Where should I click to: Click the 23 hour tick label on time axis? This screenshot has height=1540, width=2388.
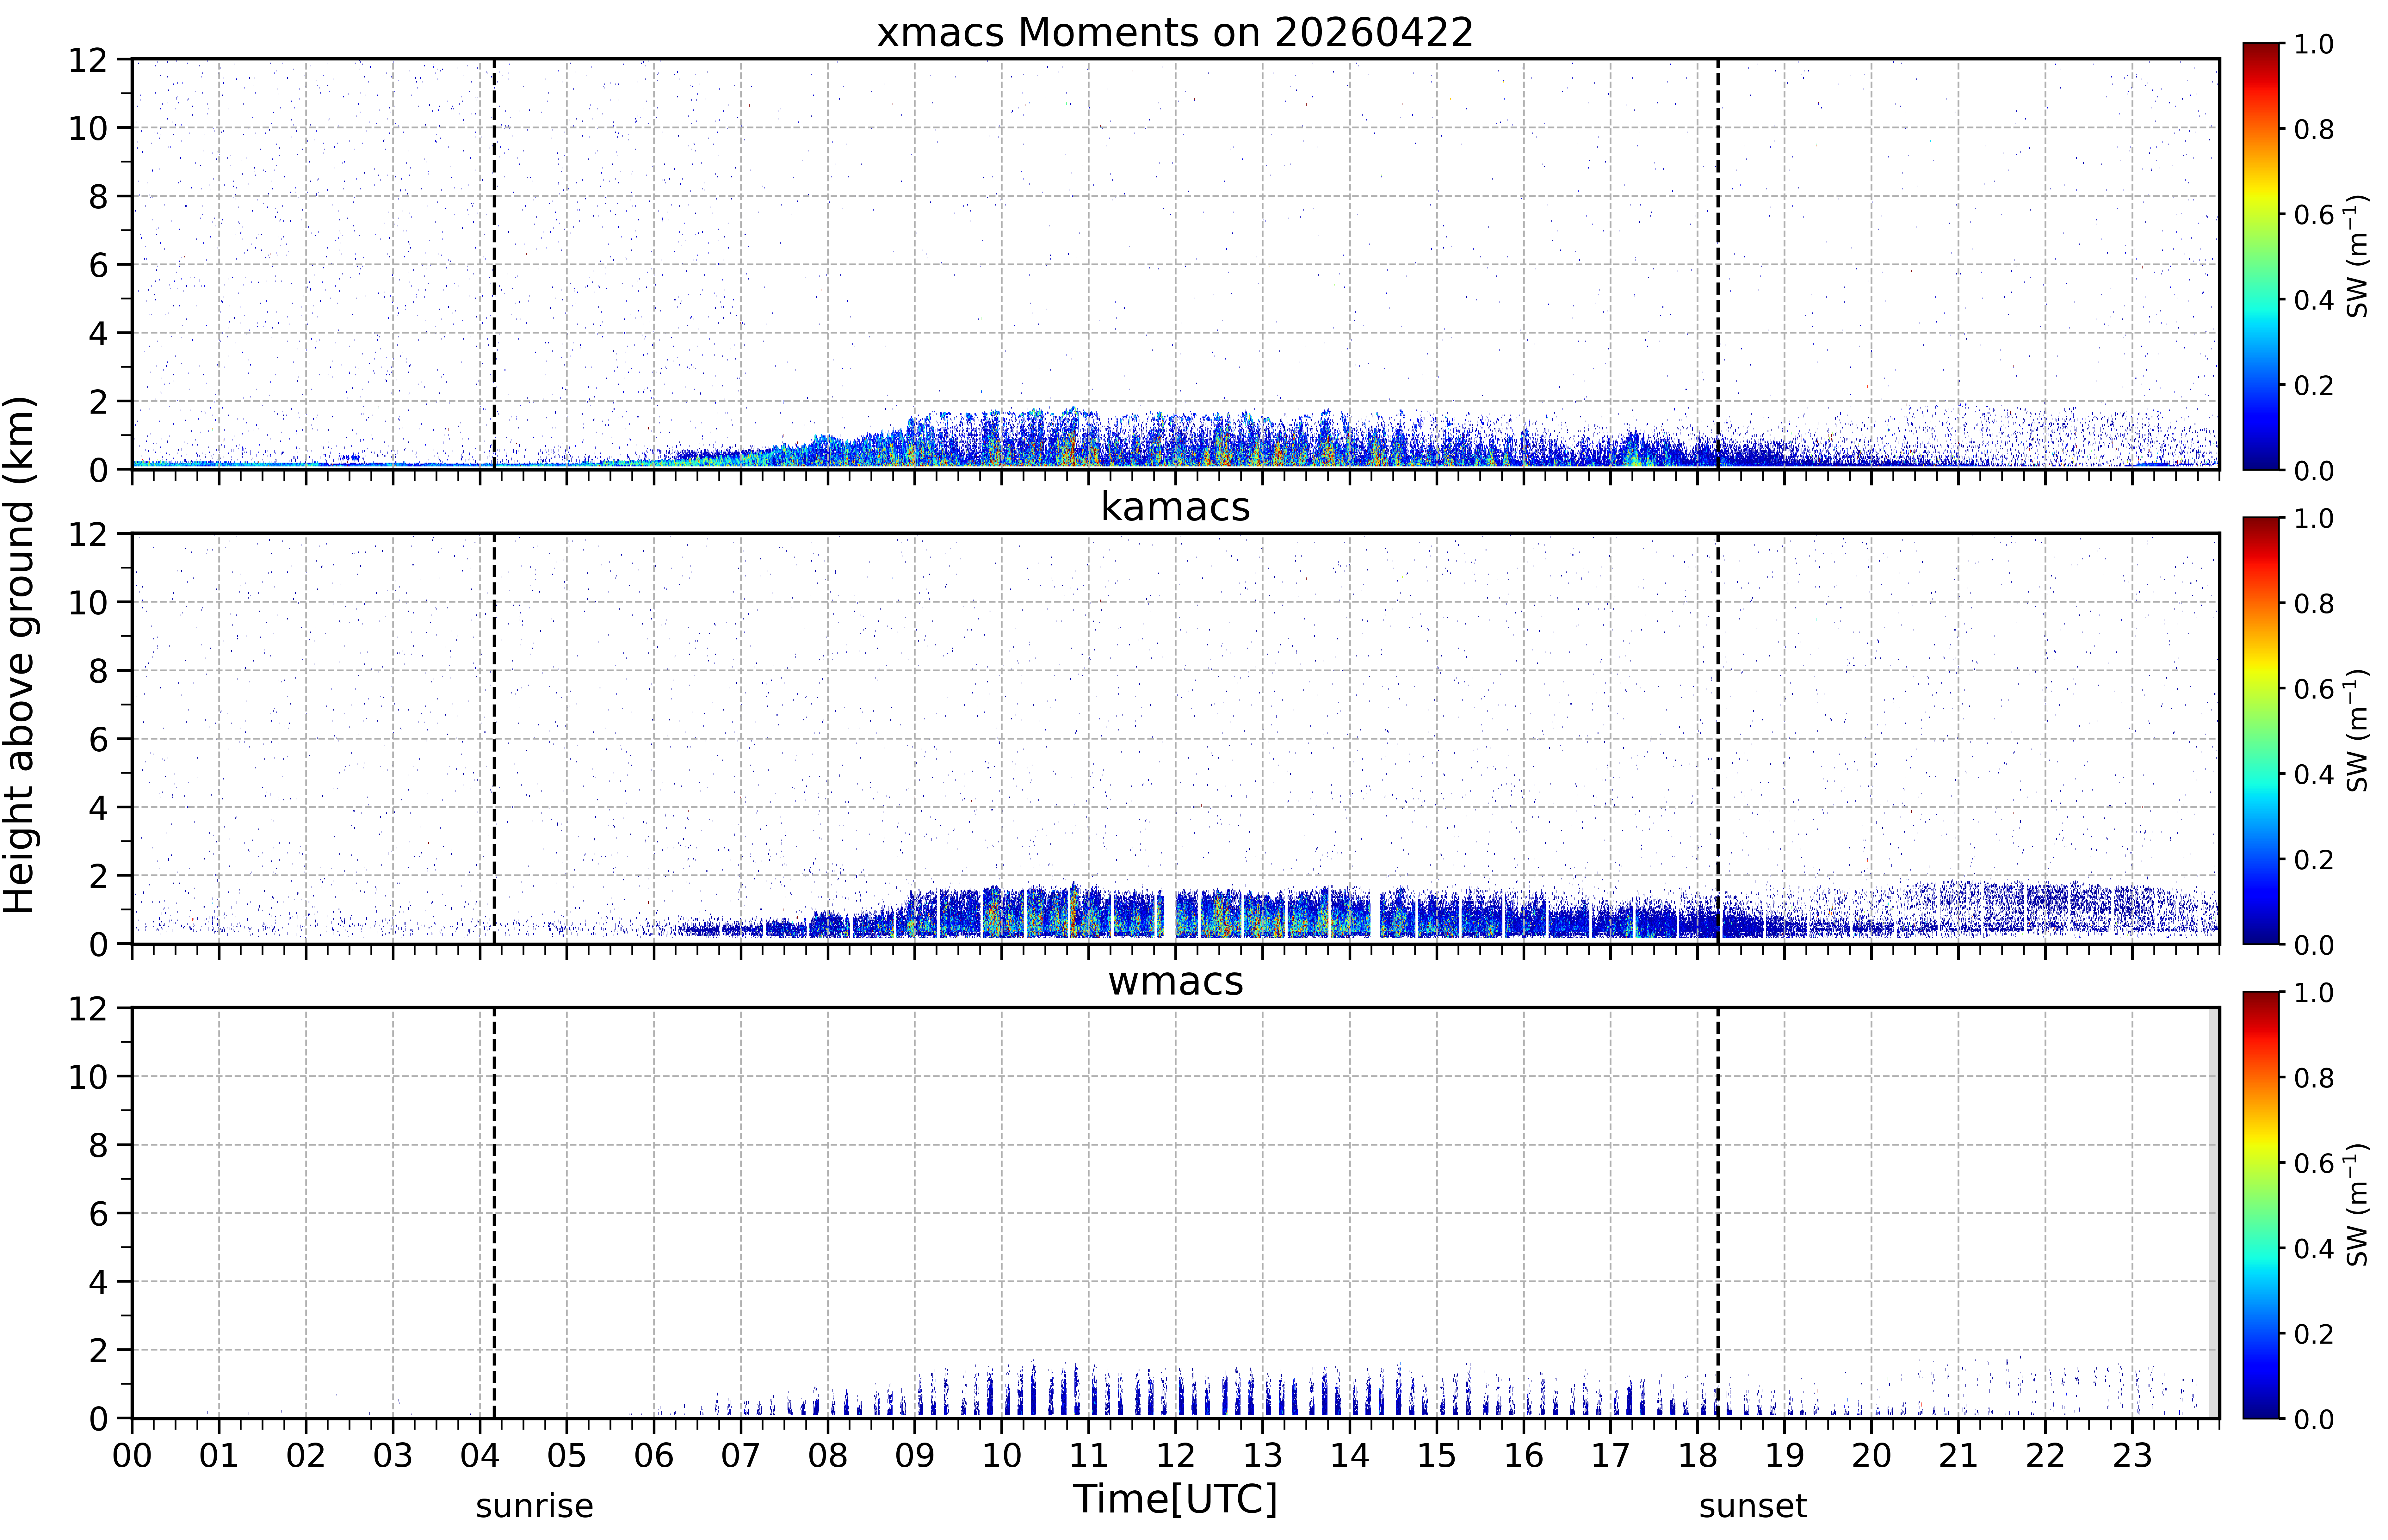[x=2132, y=1455]
